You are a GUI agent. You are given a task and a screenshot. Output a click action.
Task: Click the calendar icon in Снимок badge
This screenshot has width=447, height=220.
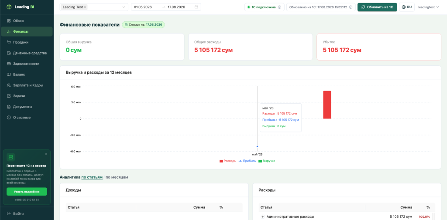pyautogui.click(x=126, y=25)
